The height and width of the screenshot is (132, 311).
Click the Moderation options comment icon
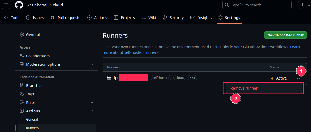click(x=22, y=64)
